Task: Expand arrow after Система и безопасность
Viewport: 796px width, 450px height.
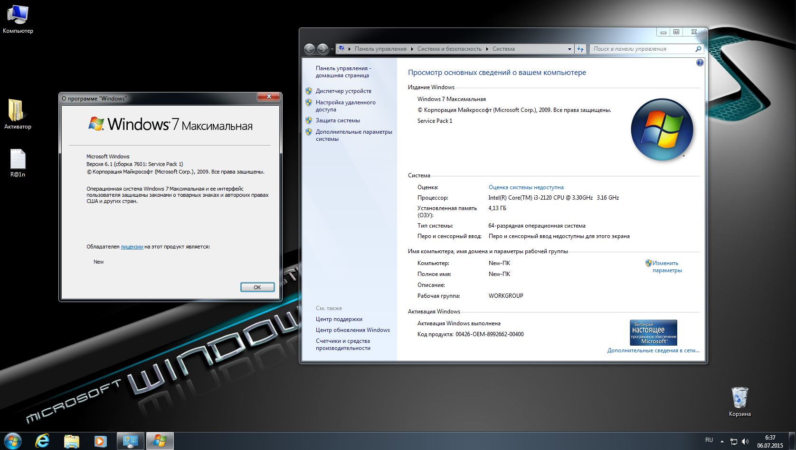Action: coord(487,49)
